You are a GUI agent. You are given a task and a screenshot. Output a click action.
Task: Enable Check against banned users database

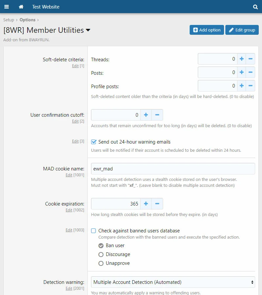pos(94,231)
